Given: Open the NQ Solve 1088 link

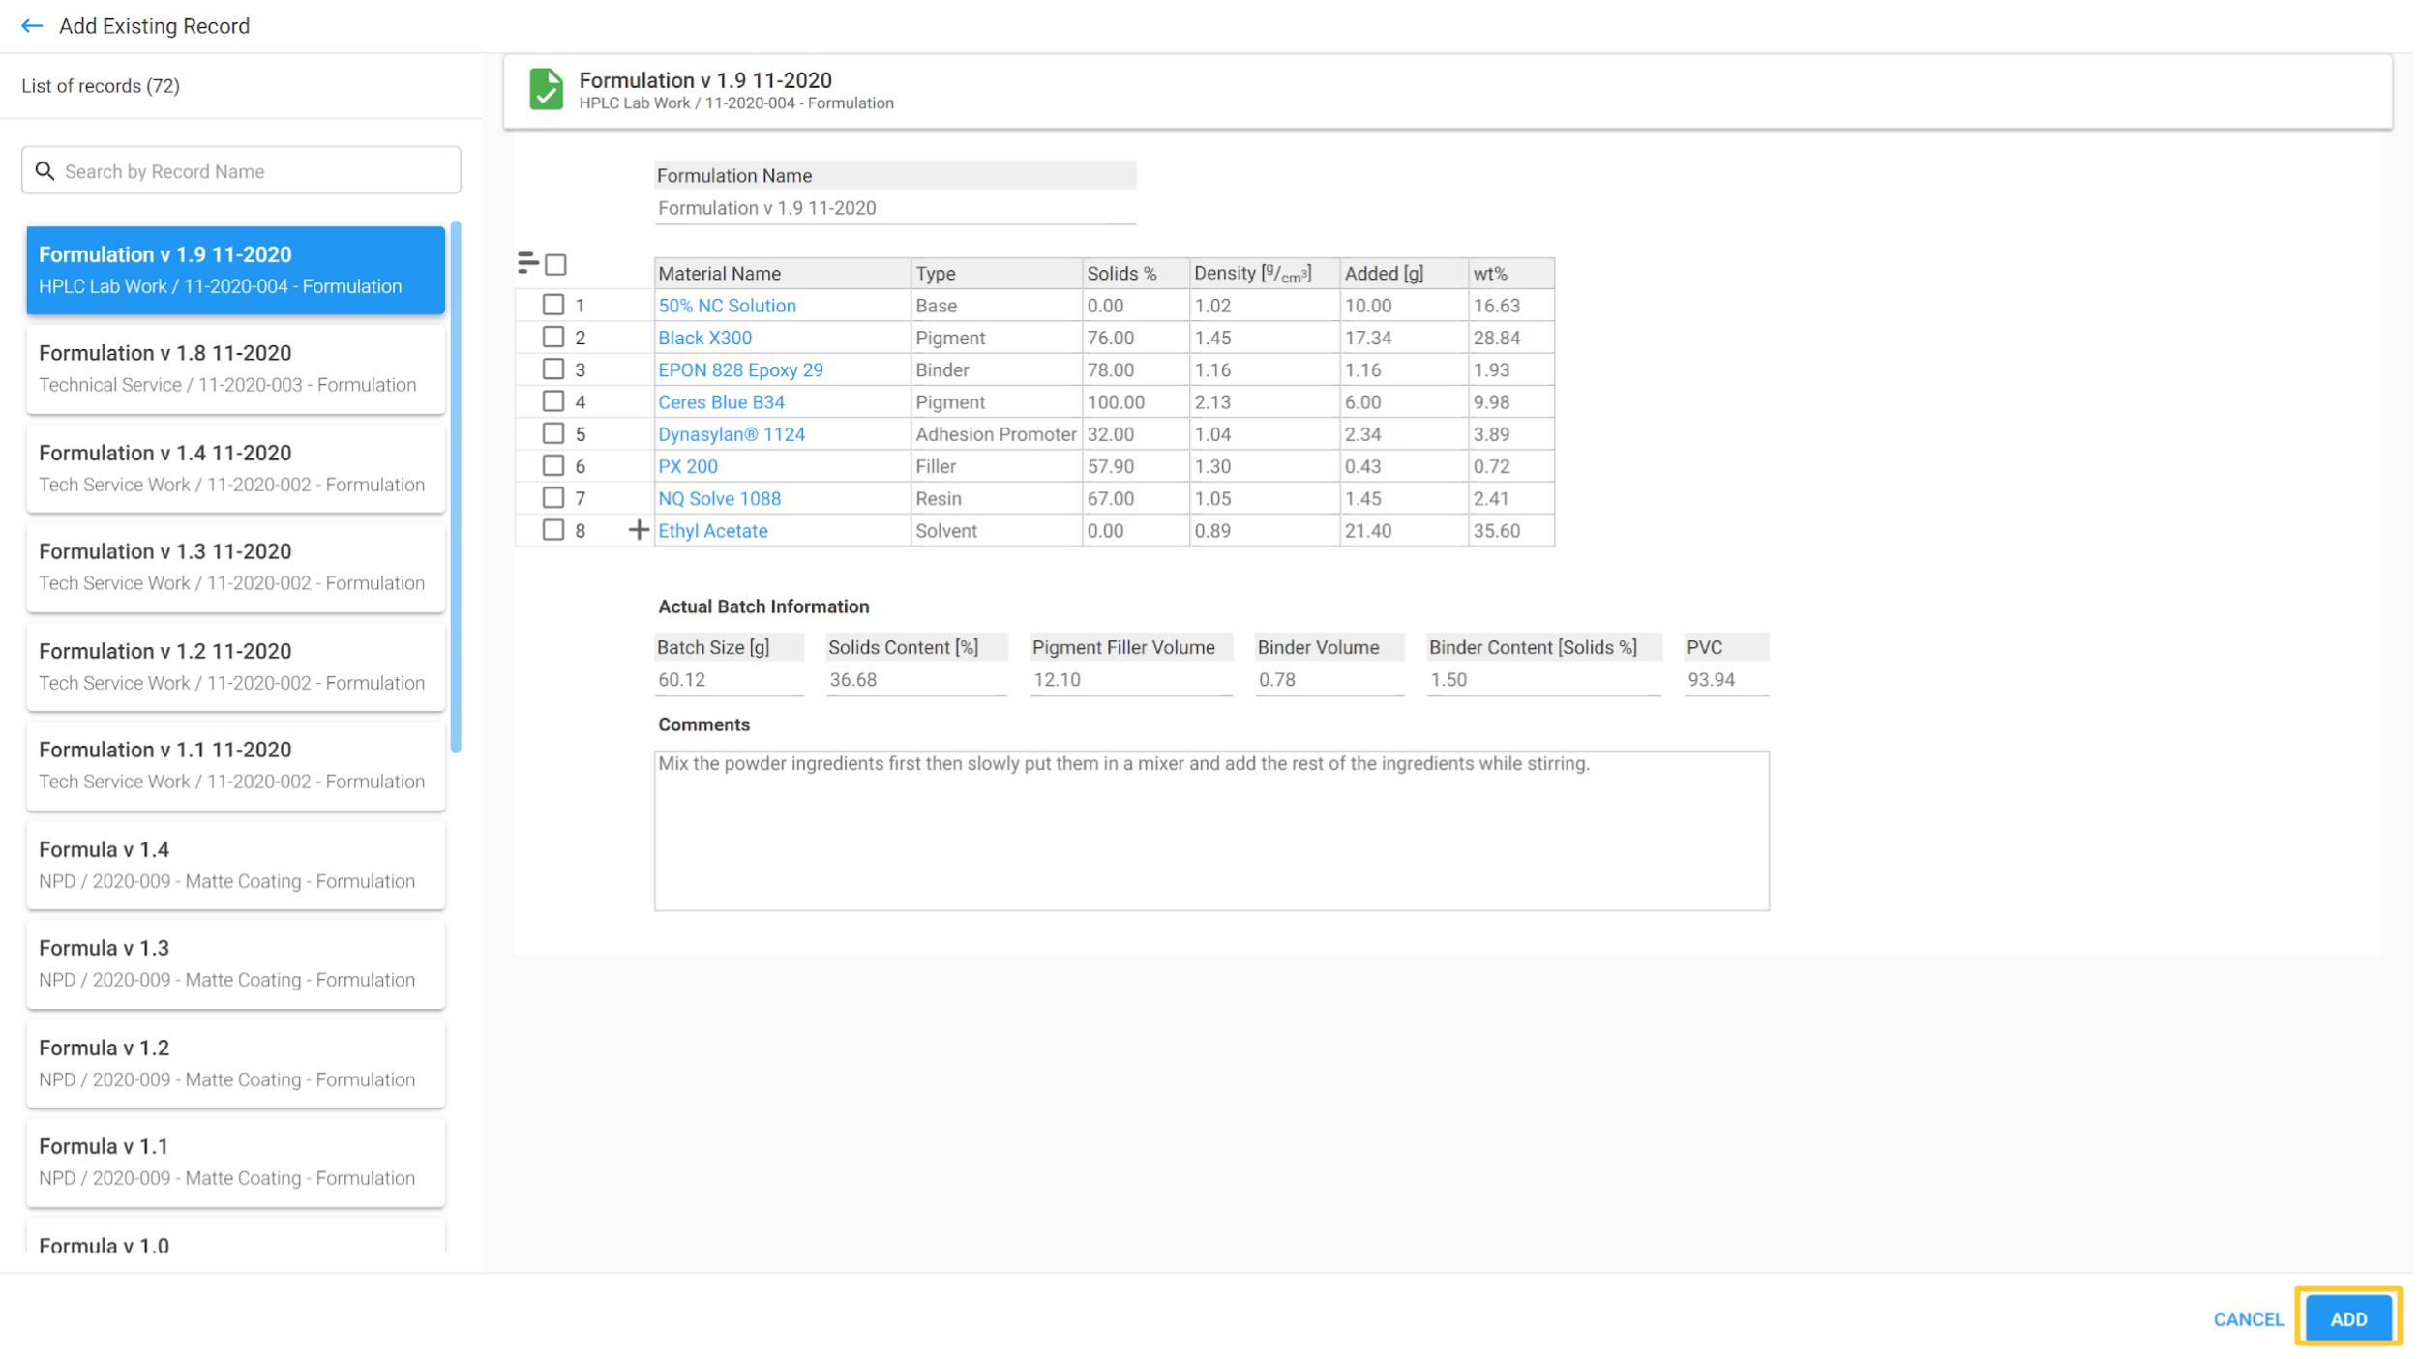Looking at the screenshot, I should (x=721, y=499).
